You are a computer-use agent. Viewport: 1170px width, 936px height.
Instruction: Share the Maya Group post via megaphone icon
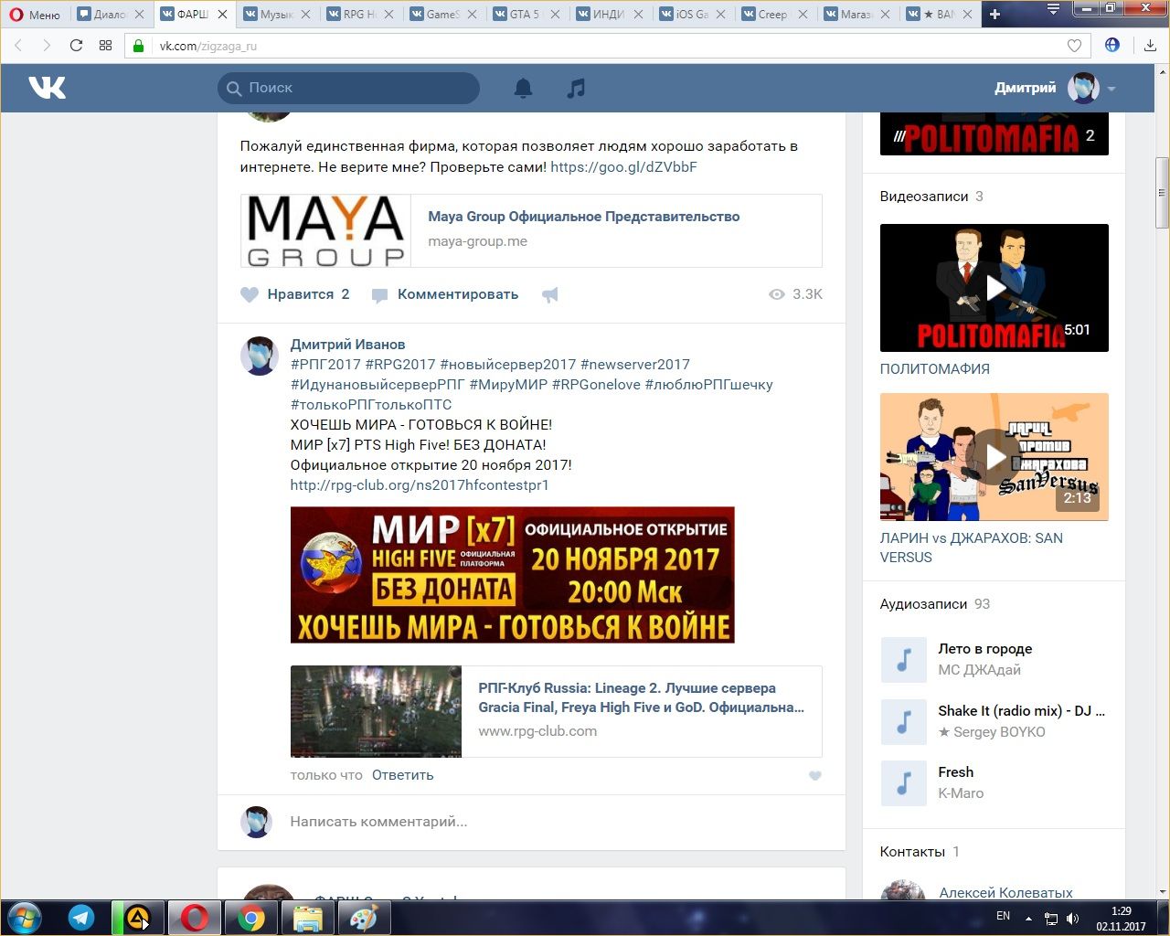(x=550, y=294)
